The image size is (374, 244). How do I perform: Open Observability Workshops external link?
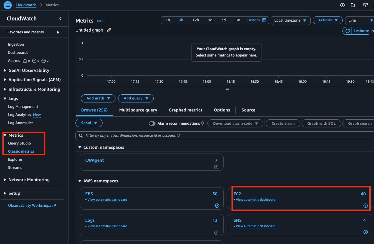[x=32, y=206]
